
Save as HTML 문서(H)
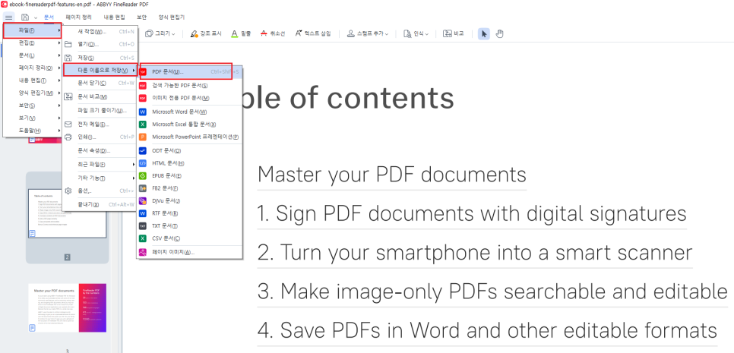pos(190,163)
